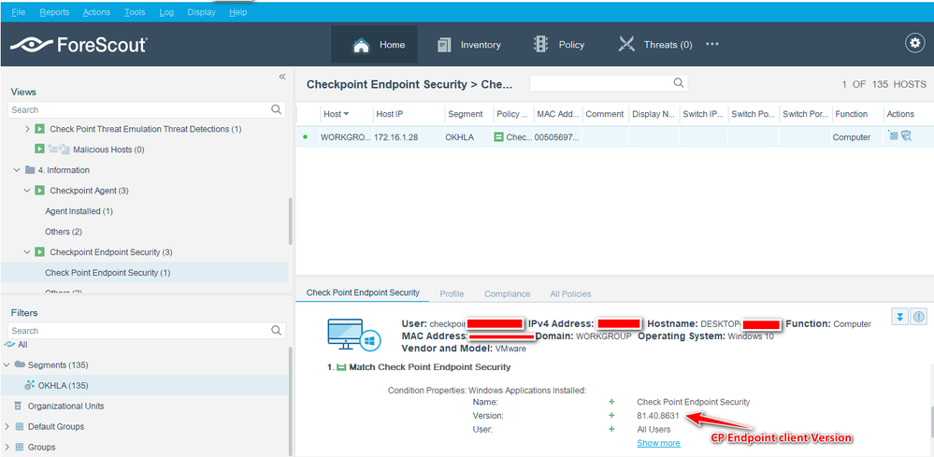Click the Filters search magnifier icon
934x457 pixels.
[276, 330]
